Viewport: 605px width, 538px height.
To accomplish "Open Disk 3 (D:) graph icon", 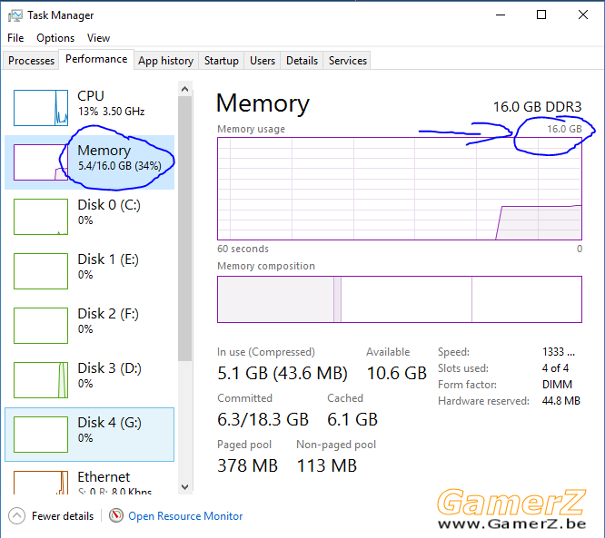I will 41,380.
